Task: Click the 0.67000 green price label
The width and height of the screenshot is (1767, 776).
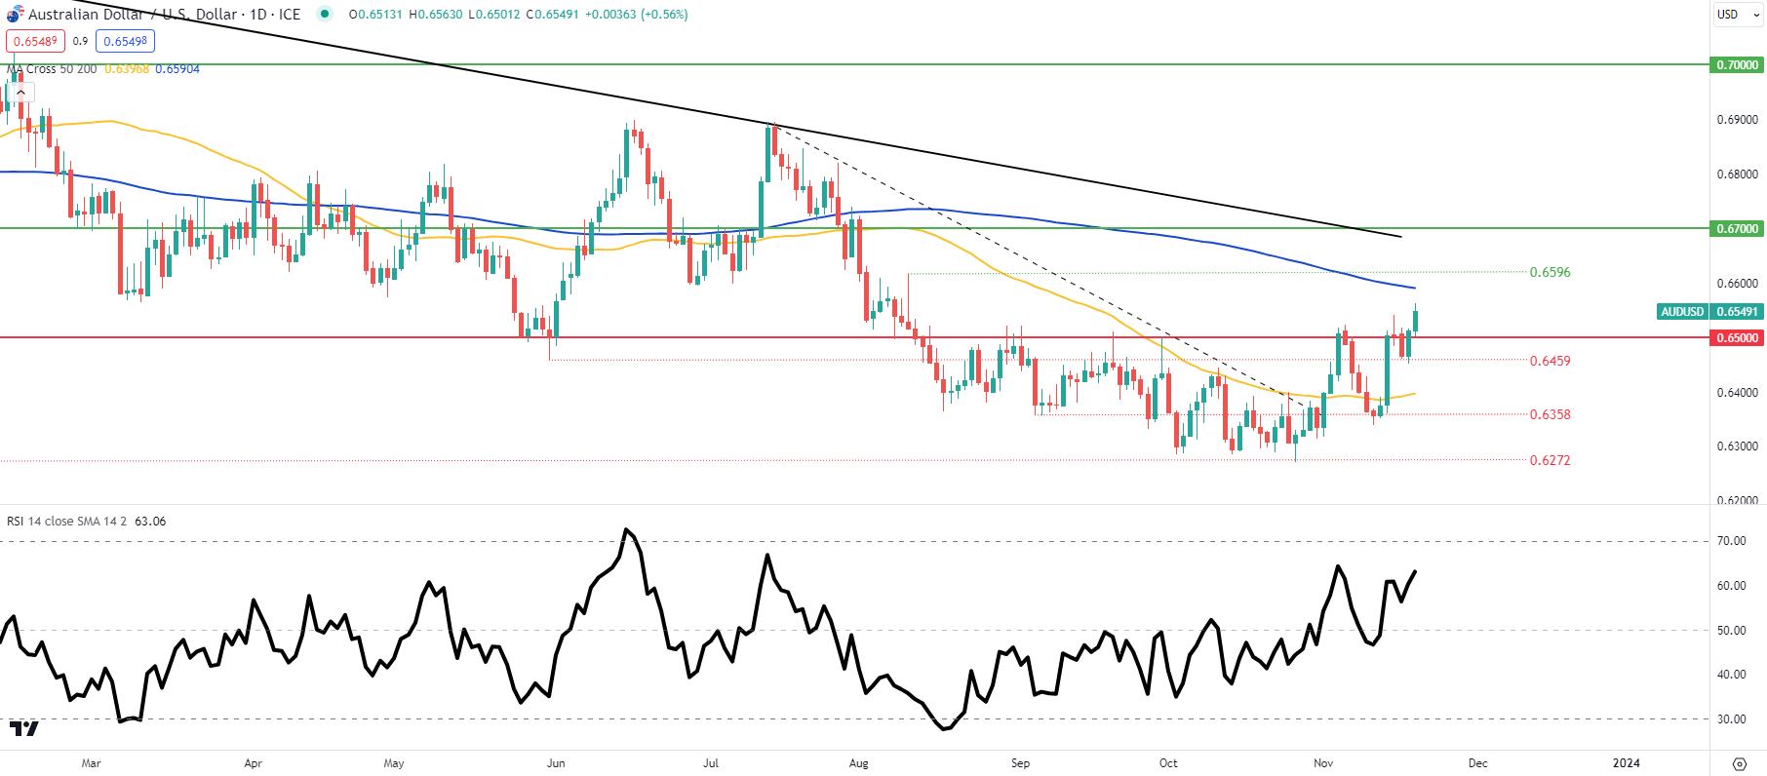Action: click(1738, 229)
